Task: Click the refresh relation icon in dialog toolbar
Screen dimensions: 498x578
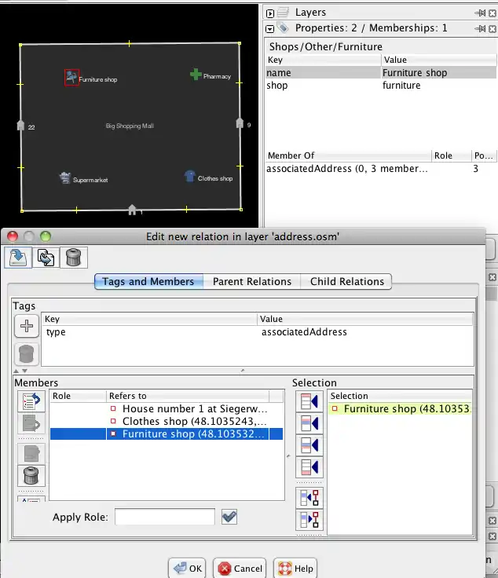Action: pyautogui.click(x=46, y=258)
